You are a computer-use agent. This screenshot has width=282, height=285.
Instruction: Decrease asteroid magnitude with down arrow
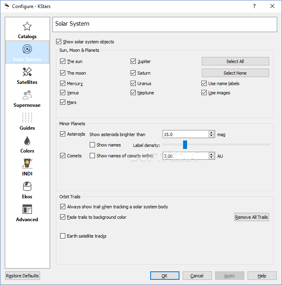[x=211, y=136]
